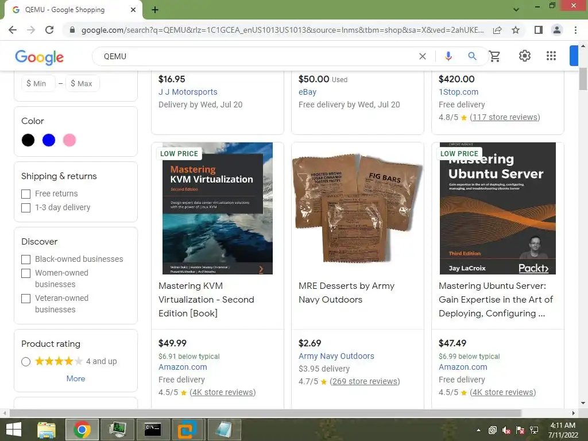Open 269 store reviews link
Screen dimensions: 588x441
click(365, 381)
